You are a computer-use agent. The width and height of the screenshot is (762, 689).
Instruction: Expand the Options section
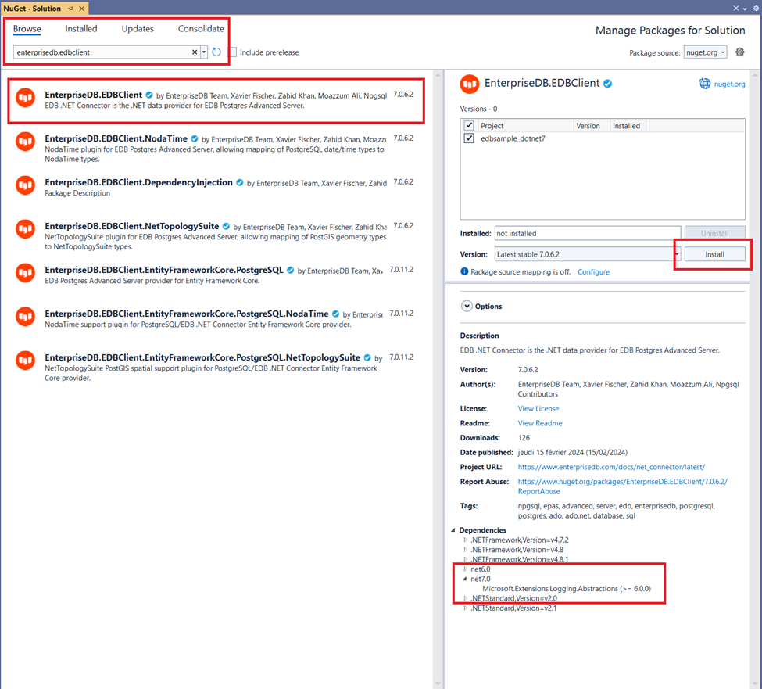[467, 307]
